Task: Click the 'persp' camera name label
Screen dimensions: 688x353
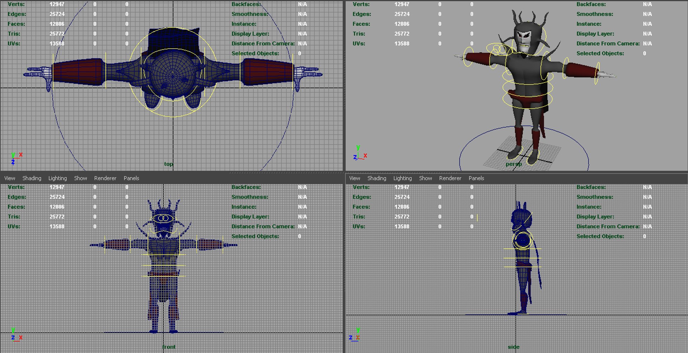Action: tap(513, 164)
